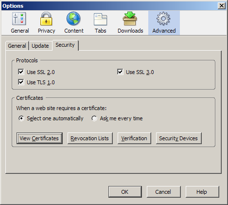Uncheck the Use SSL 2.0 checkbox

point(21,72)
